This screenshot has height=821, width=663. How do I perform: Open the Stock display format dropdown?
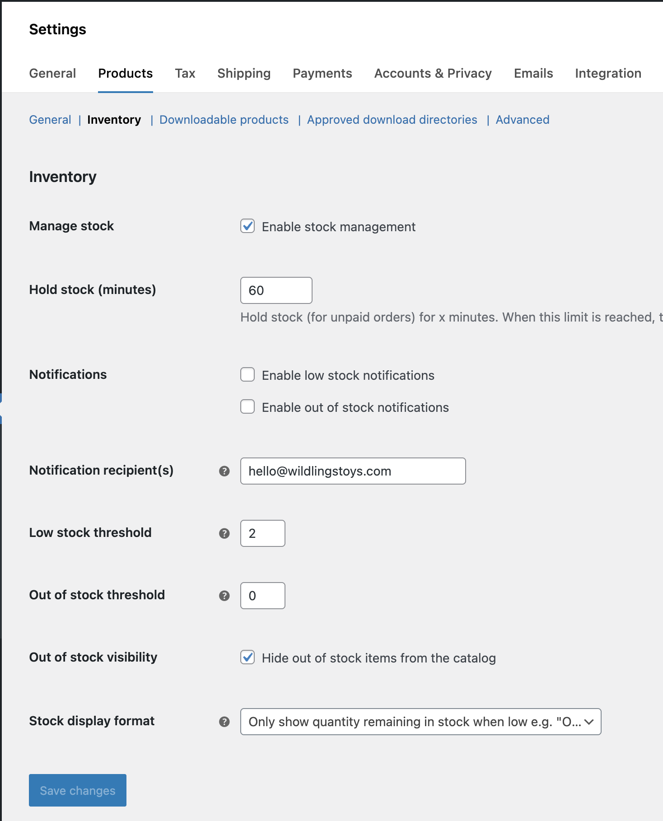point(420,722)
